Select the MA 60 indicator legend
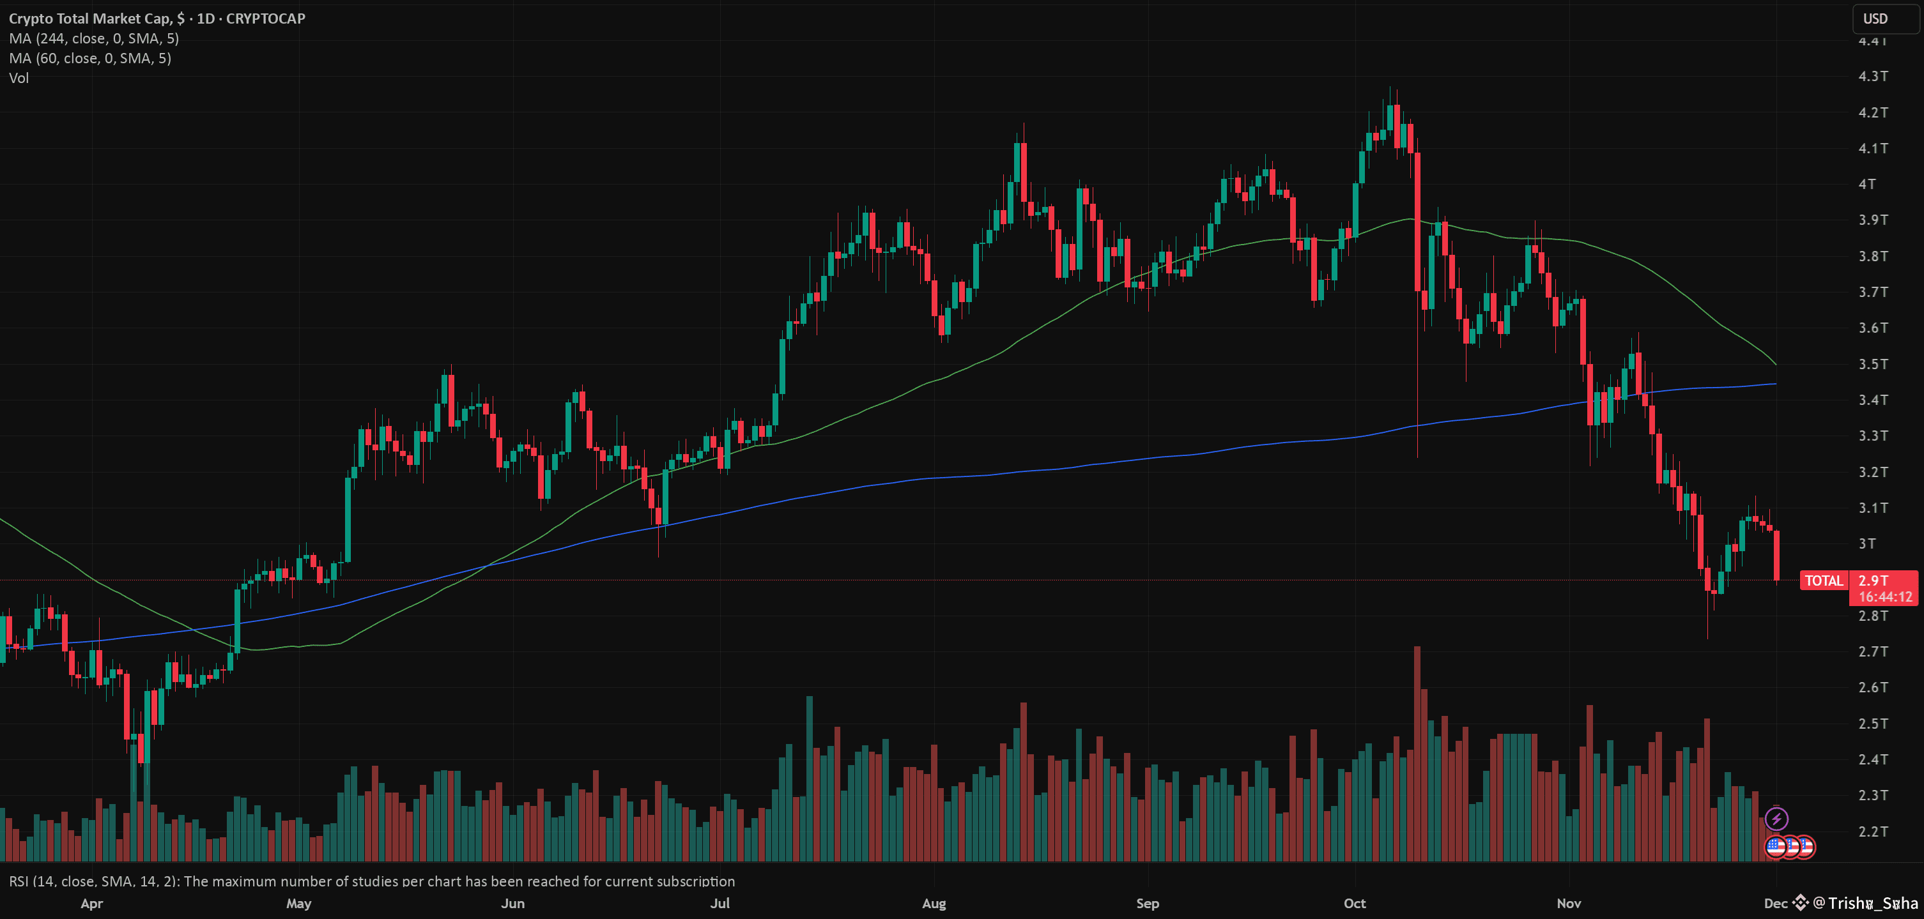This screenshot has height=919, width=1924. (90, 58)
